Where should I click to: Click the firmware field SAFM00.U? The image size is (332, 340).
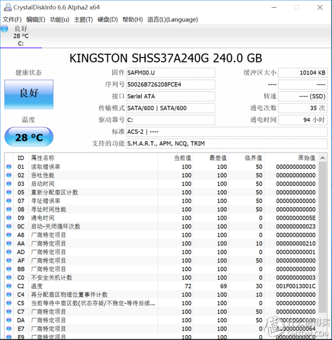pyautogui.click(x=170, y=72)
